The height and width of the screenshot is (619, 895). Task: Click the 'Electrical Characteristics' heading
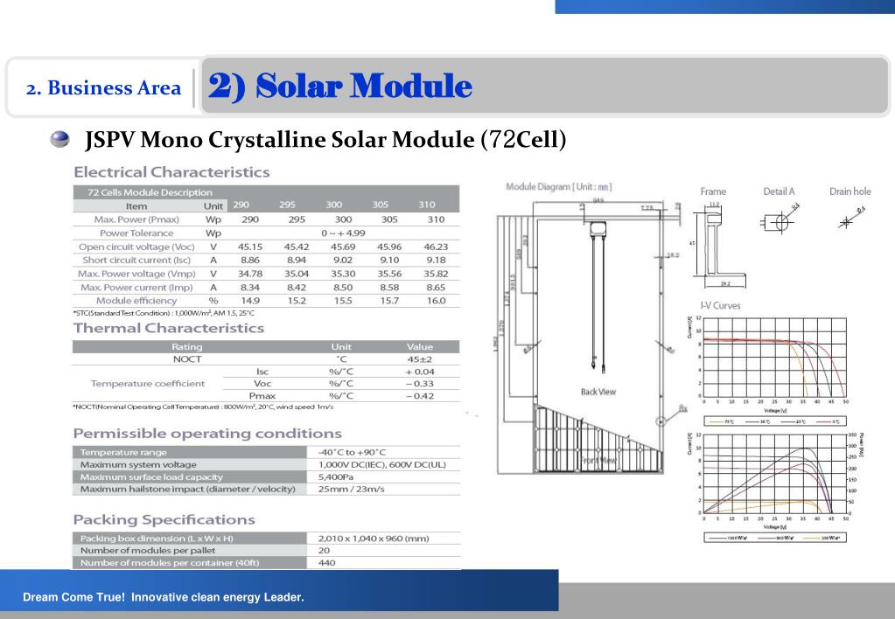(171, 172)
